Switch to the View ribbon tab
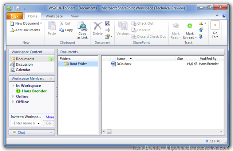 75,16
